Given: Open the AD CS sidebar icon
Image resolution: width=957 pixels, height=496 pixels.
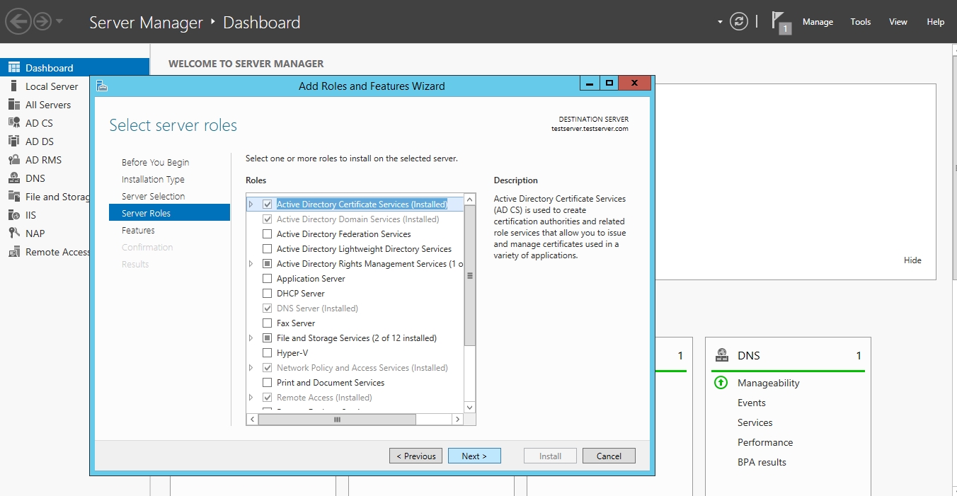Looking at the screenshot, I should [x=13, y=122].
